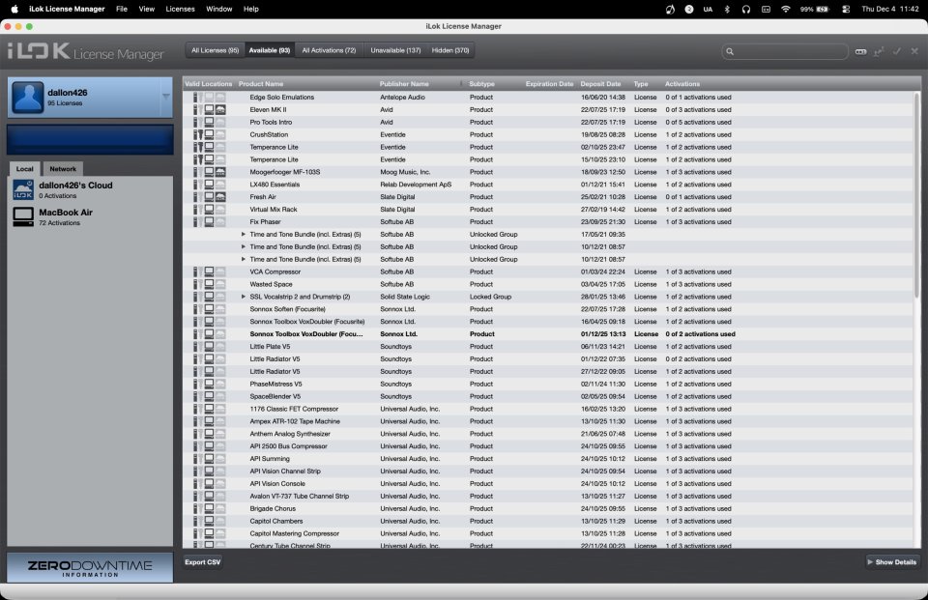Click the computer icon in Eleven MK II's Valid Locations
The height and width of the screenshot is (600, 928).
point(209,109)
